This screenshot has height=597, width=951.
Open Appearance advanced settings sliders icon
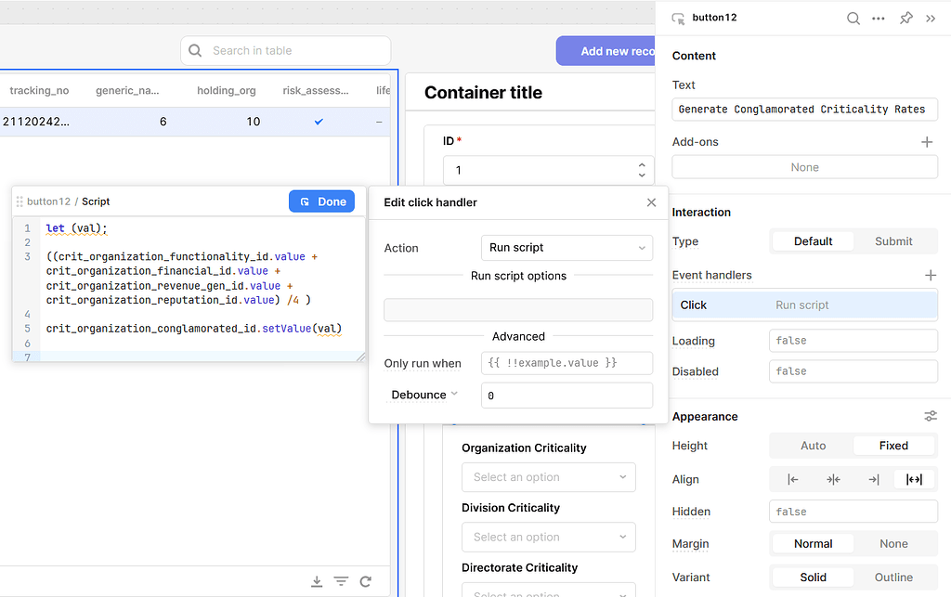(931, 416)
